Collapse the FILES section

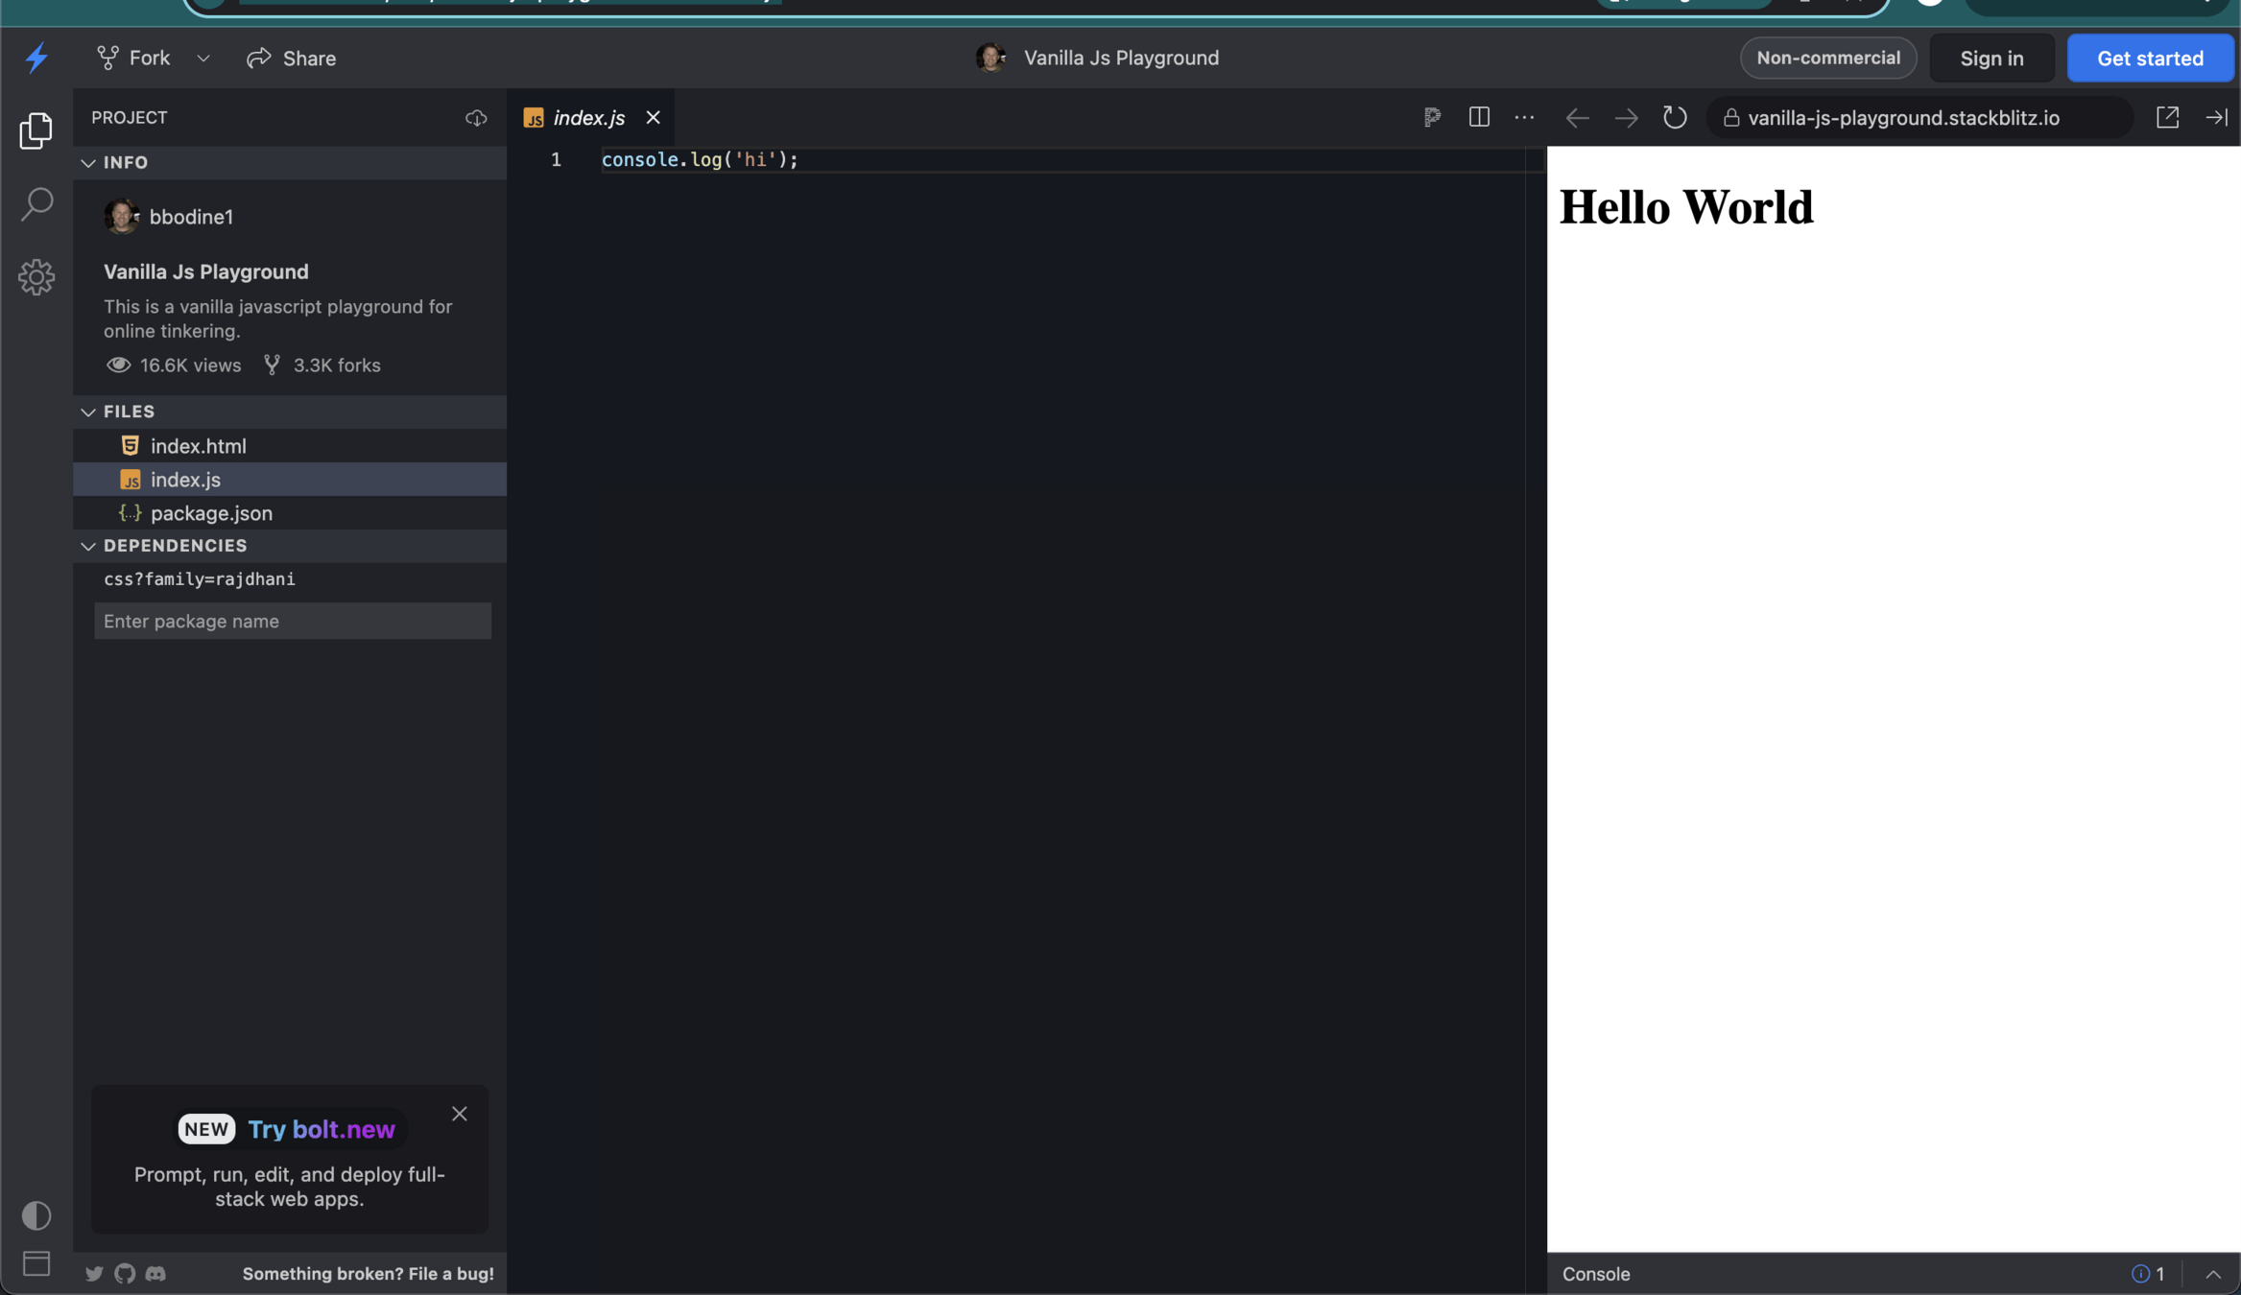tap(88, 412)
